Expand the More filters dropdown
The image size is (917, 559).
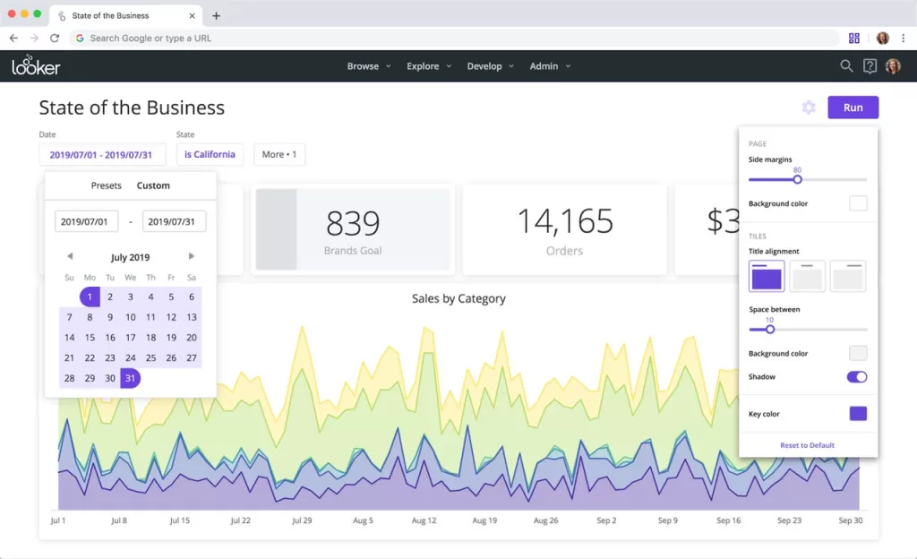pos(279,154)
